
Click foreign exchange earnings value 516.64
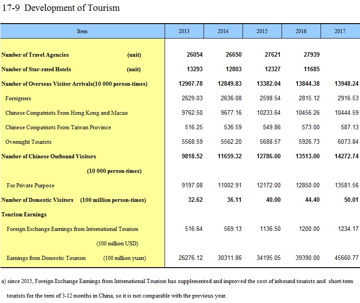pos(194,229)
